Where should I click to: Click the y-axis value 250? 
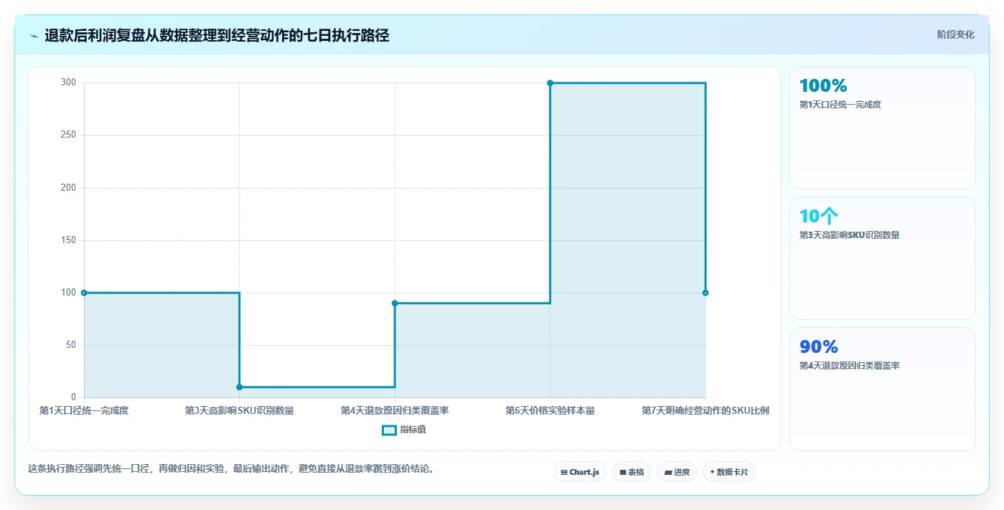68,135
